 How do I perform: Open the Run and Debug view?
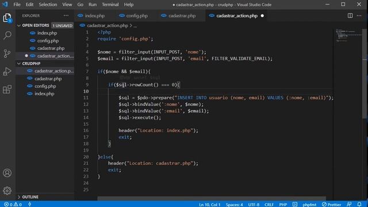7,71
